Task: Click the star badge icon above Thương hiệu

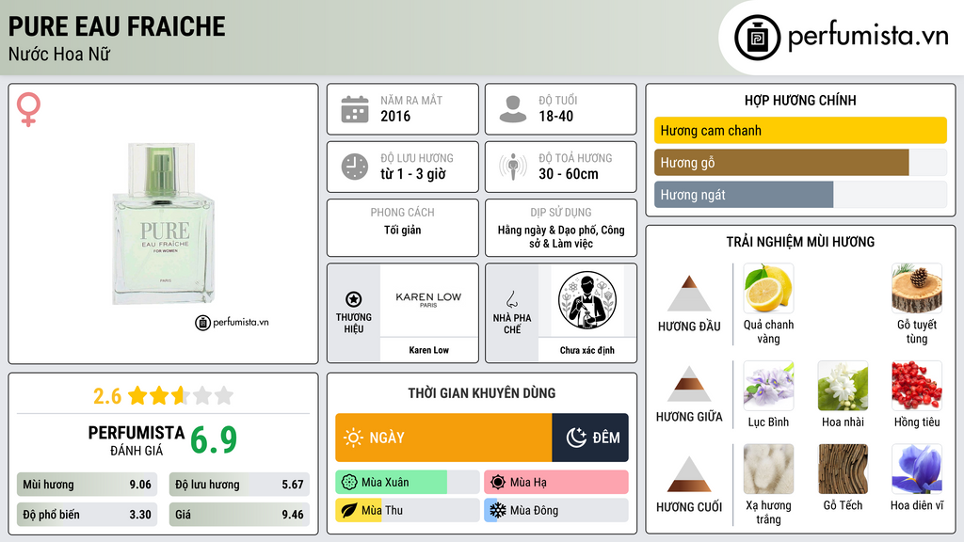Action: point(354,299)
